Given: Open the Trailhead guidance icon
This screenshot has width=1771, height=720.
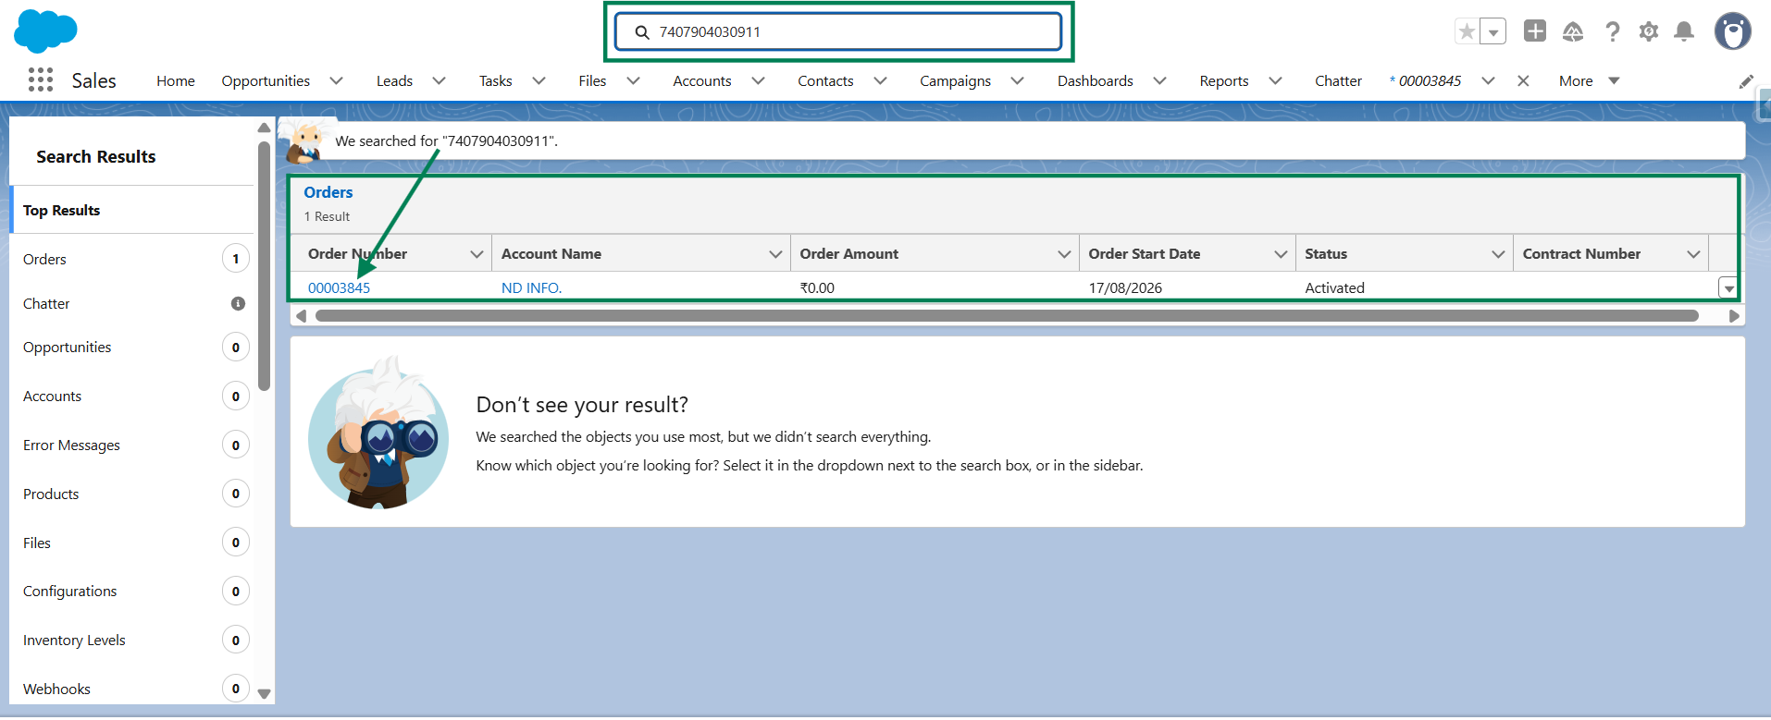Looking at the screenshot, I should (1573, 31).
